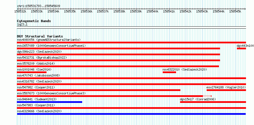Open the nsv547983 Cooper2011 label
The width and height of the screenshot is (254, 125).
click(x=36, y=105)
